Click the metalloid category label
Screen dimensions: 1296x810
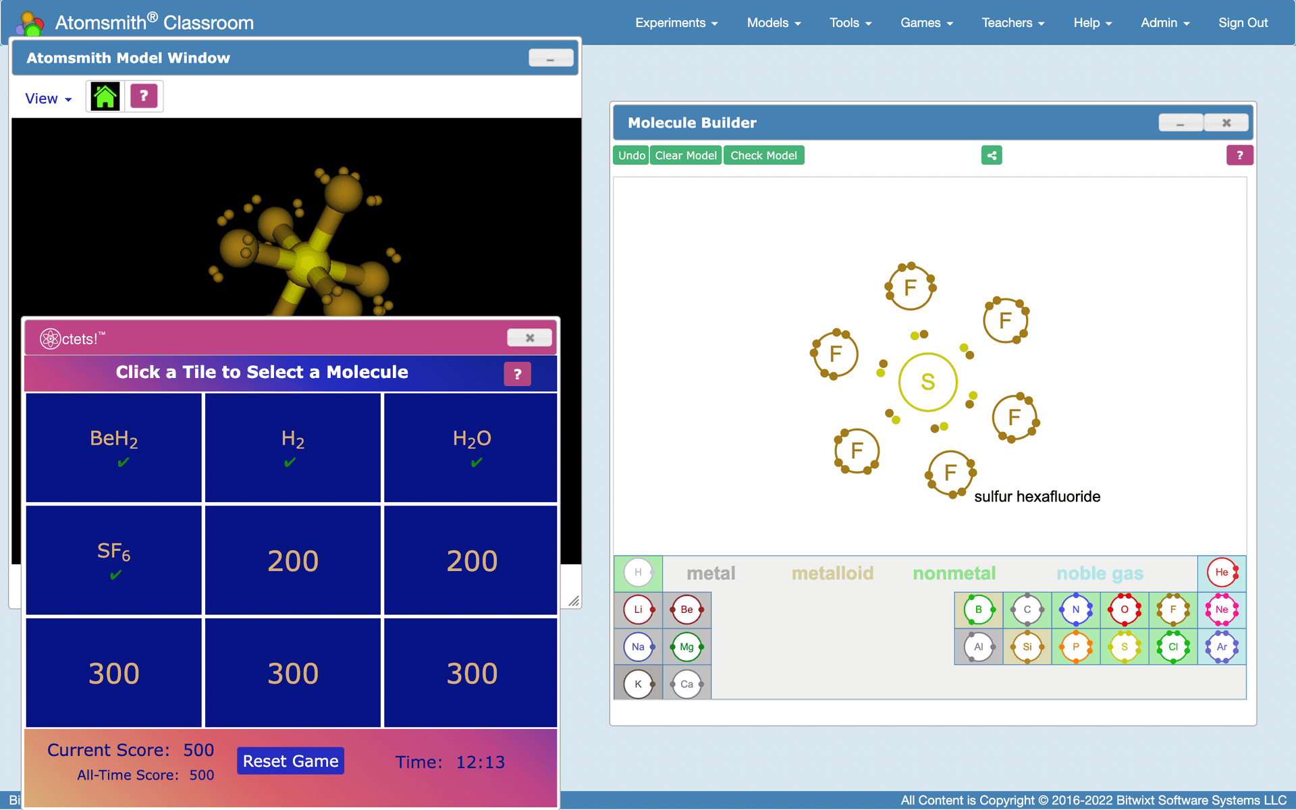pos(832,573)
